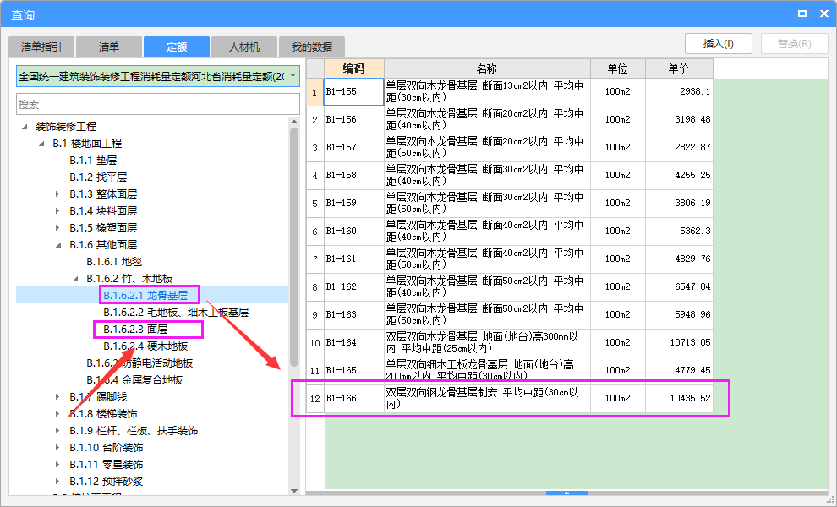The width and height of the screenshot is (837, 507).
Task: Click the price cell 2938.1
Action: point(679,92)
